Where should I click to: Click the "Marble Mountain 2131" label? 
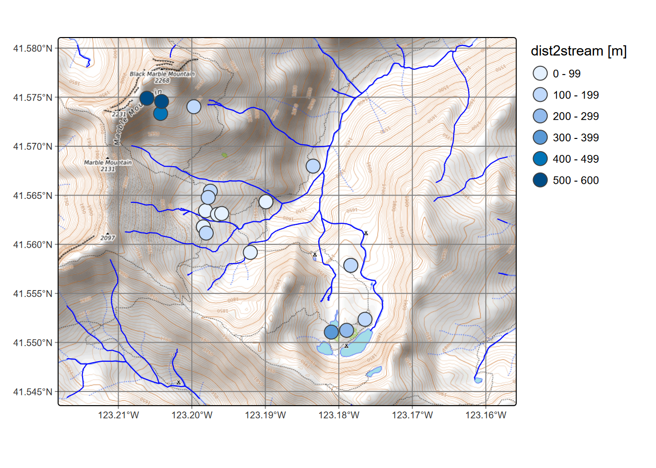tap(107, 163)
